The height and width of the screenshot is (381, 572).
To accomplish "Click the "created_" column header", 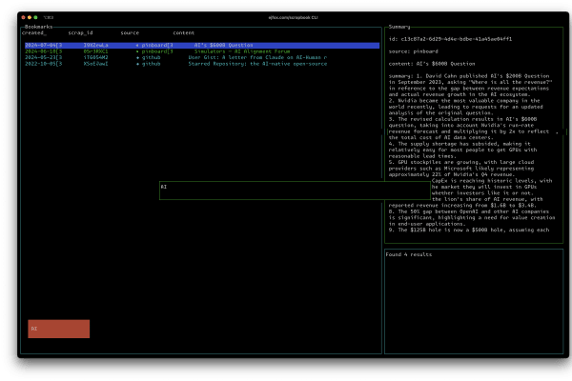I will pos(34,32).
